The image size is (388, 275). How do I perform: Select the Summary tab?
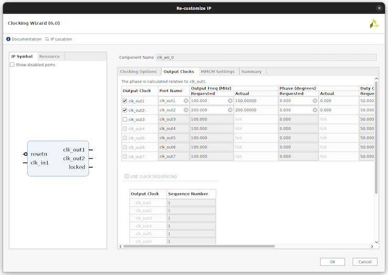tap(251, 72)
